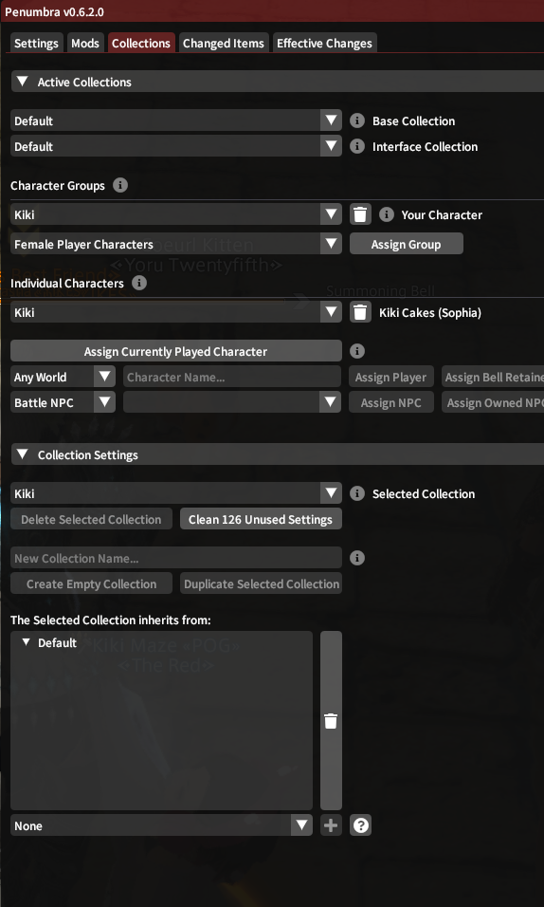Focus the Character Name input field
This screenshot has width=544, height=907.
[232, 378]
